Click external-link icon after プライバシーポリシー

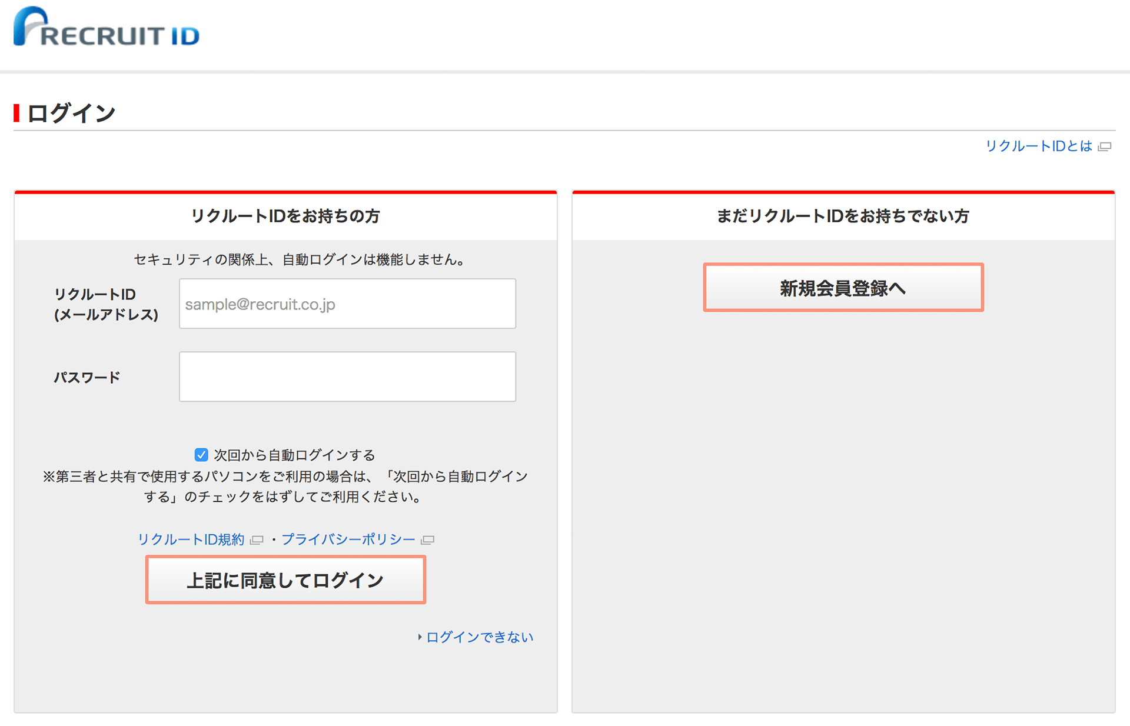427,540
